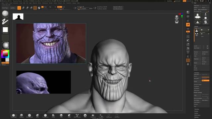Toggle Zsub sculpt mode

(x=64, y=7)
